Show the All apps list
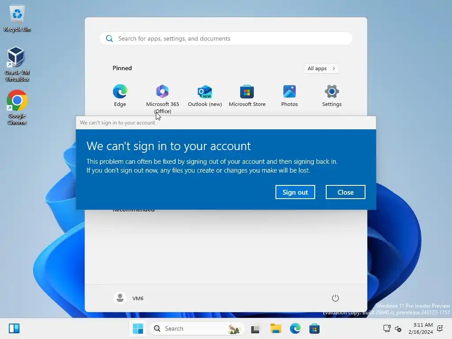Image resolution: width=452 pixels, height=339 pixels. point(321,68)
